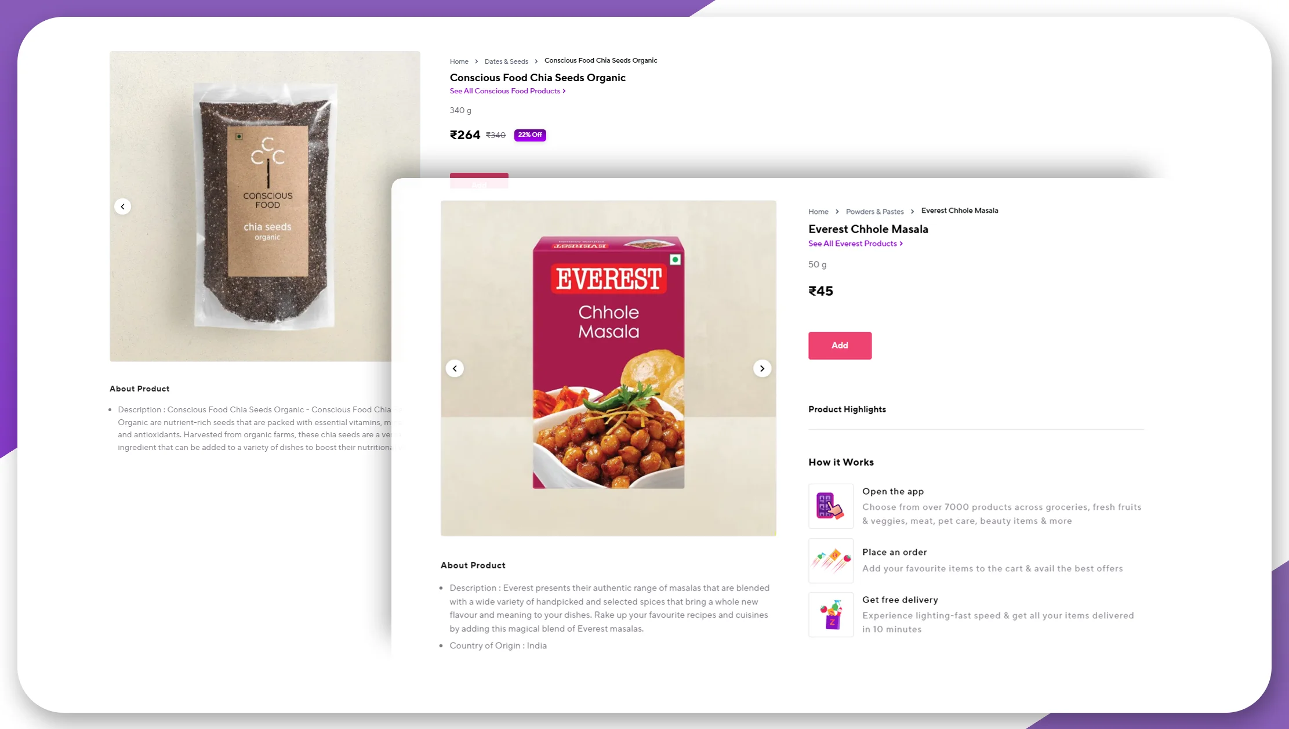The width and height of the screenshot is (1289, 729).
Task: Expand the Home breadcrumb dropdown menu
Action: [817, 212]
